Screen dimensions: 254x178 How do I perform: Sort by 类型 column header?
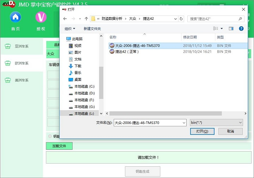pos(220,37)
